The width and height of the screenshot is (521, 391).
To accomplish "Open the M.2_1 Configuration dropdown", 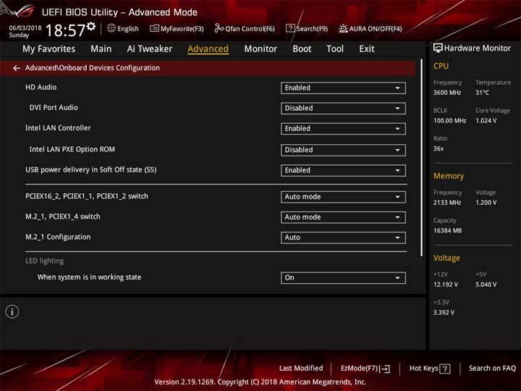I will [343, 237].
